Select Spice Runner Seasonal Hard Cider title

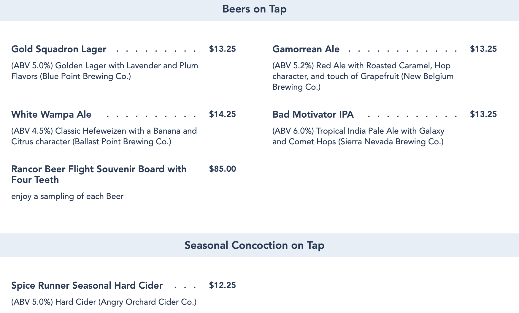tap(87, 285)
